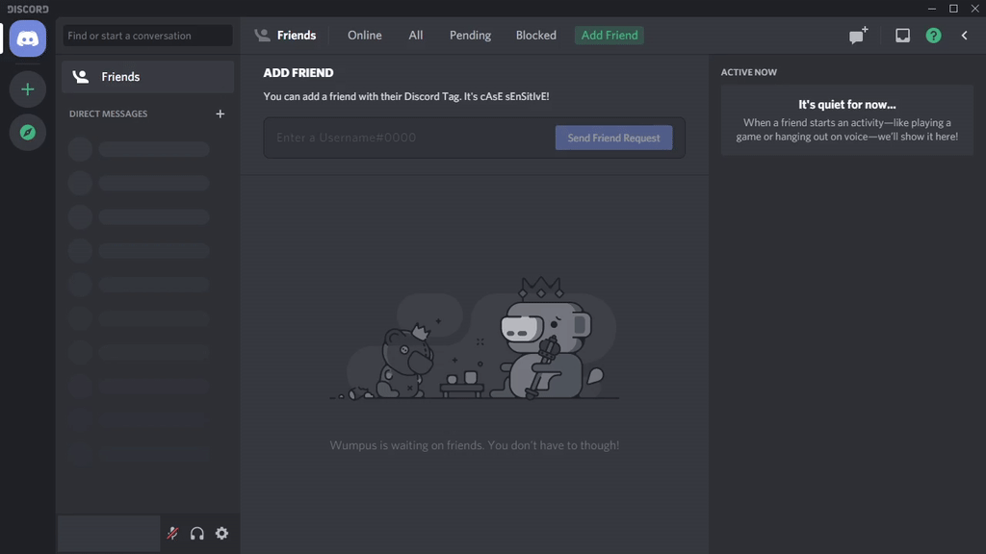Click the DIRECT MESSAGES header text
This screenshot has width=986, height=554.
[x=108, y=113]
